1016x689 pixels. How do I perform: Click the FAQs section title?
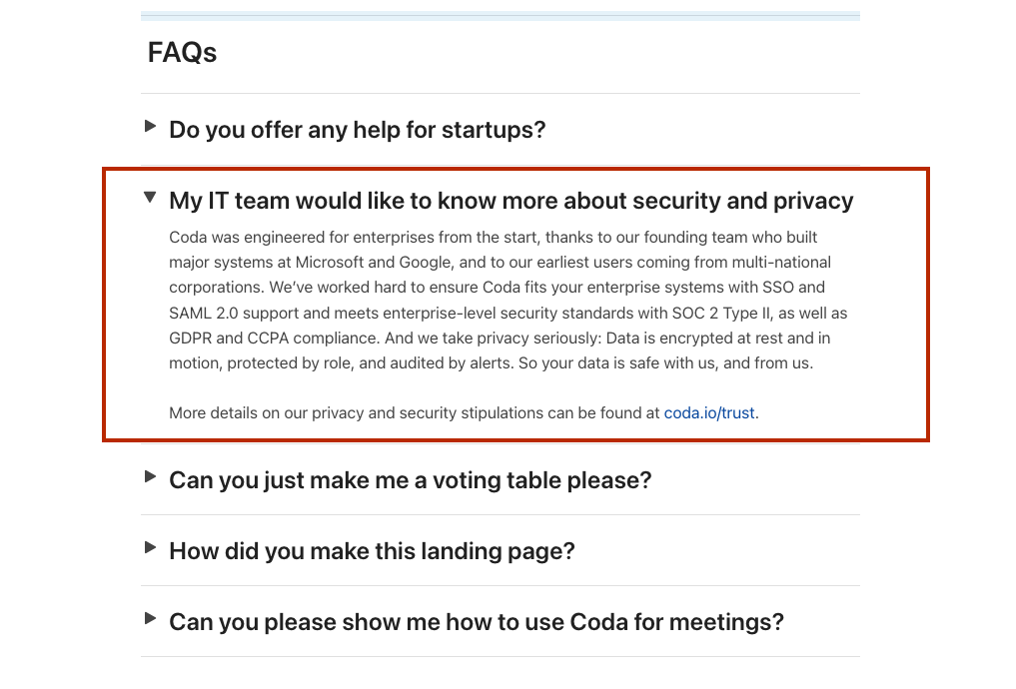[182, 52]
